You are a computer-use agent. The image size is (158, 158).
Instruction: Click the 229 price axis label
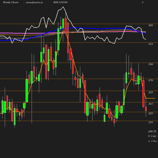point(151,113)
